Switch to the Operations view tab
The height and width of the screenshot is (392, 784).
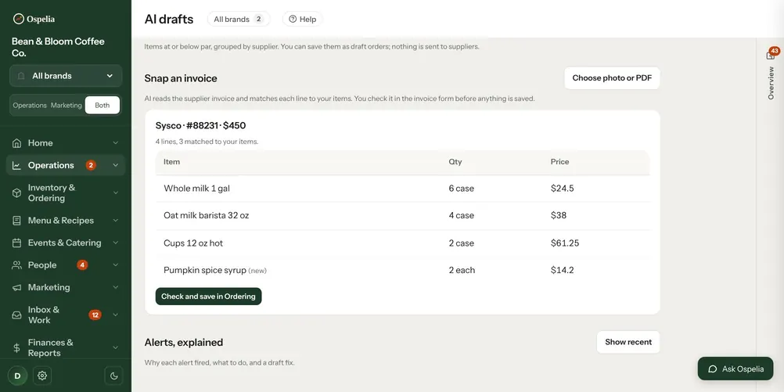(30, 106)
